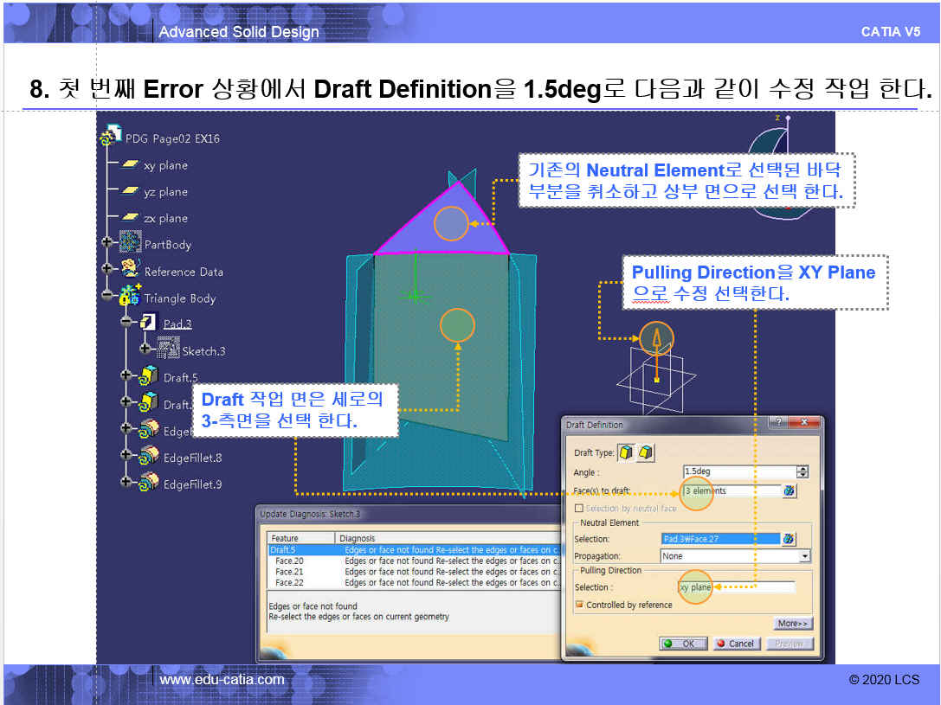Select the constant Draft Type icon
Viewport: 941px width, 705px height.
click(626, 452)
